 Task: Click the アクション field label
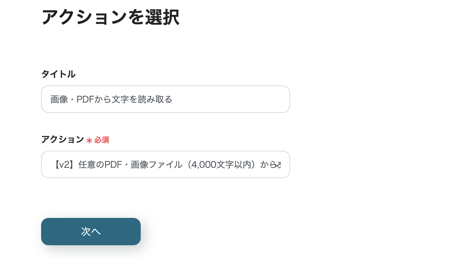pos(62,140)
